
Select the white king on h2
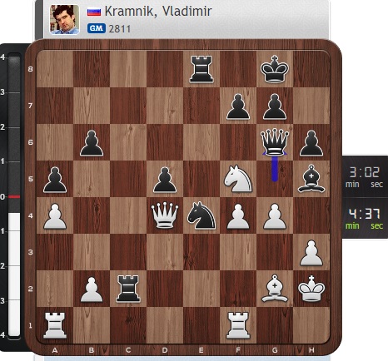311,289
